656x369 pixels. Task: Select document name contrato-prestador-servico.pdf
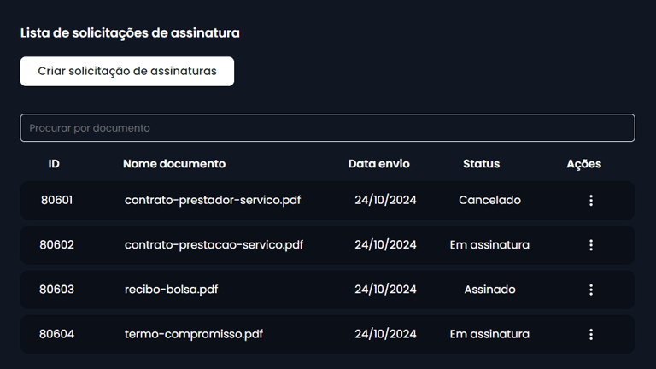pyautogui.click(x=213, y=201)
